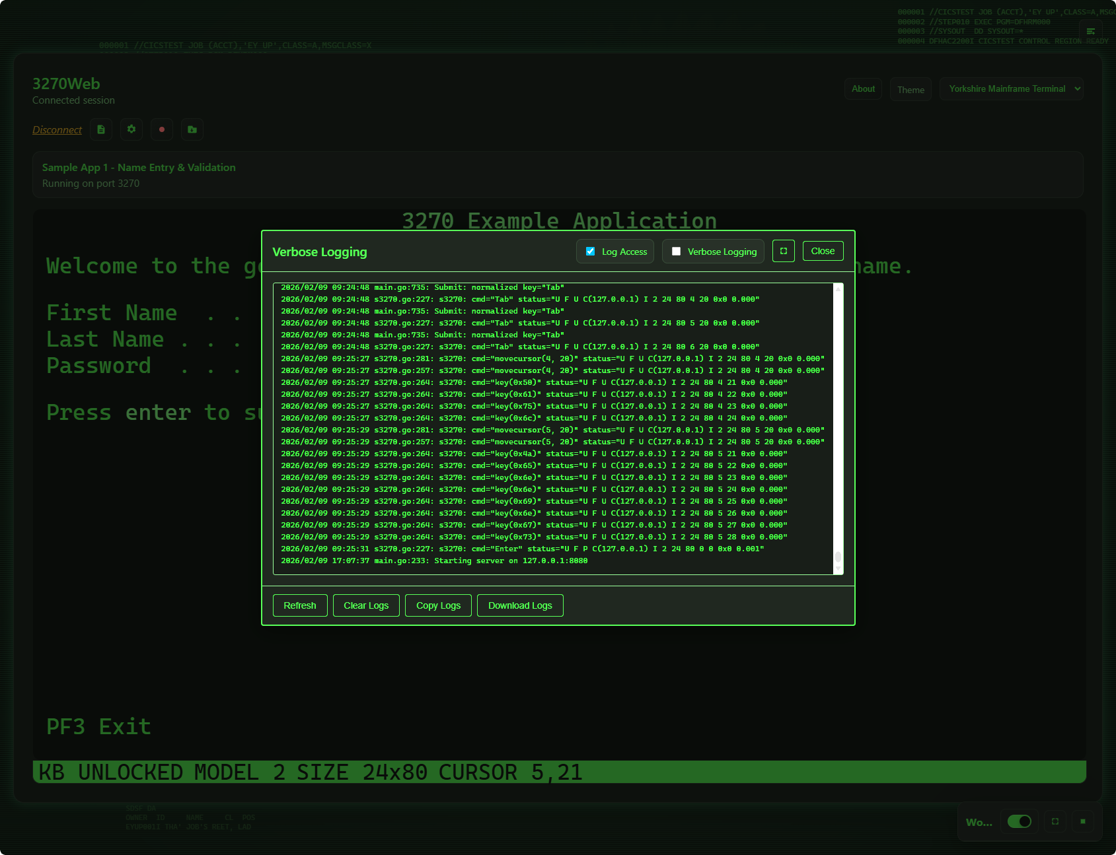1116x855 pixels.
Task: Enable the Verbose Logging checkbox
Action: coord(676,251)
